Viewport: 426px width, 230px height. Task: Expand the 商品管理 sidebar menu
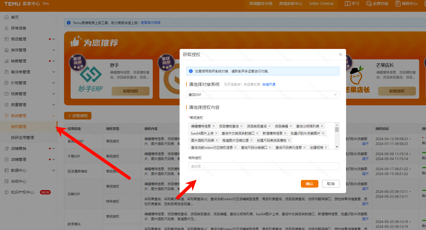54,39
